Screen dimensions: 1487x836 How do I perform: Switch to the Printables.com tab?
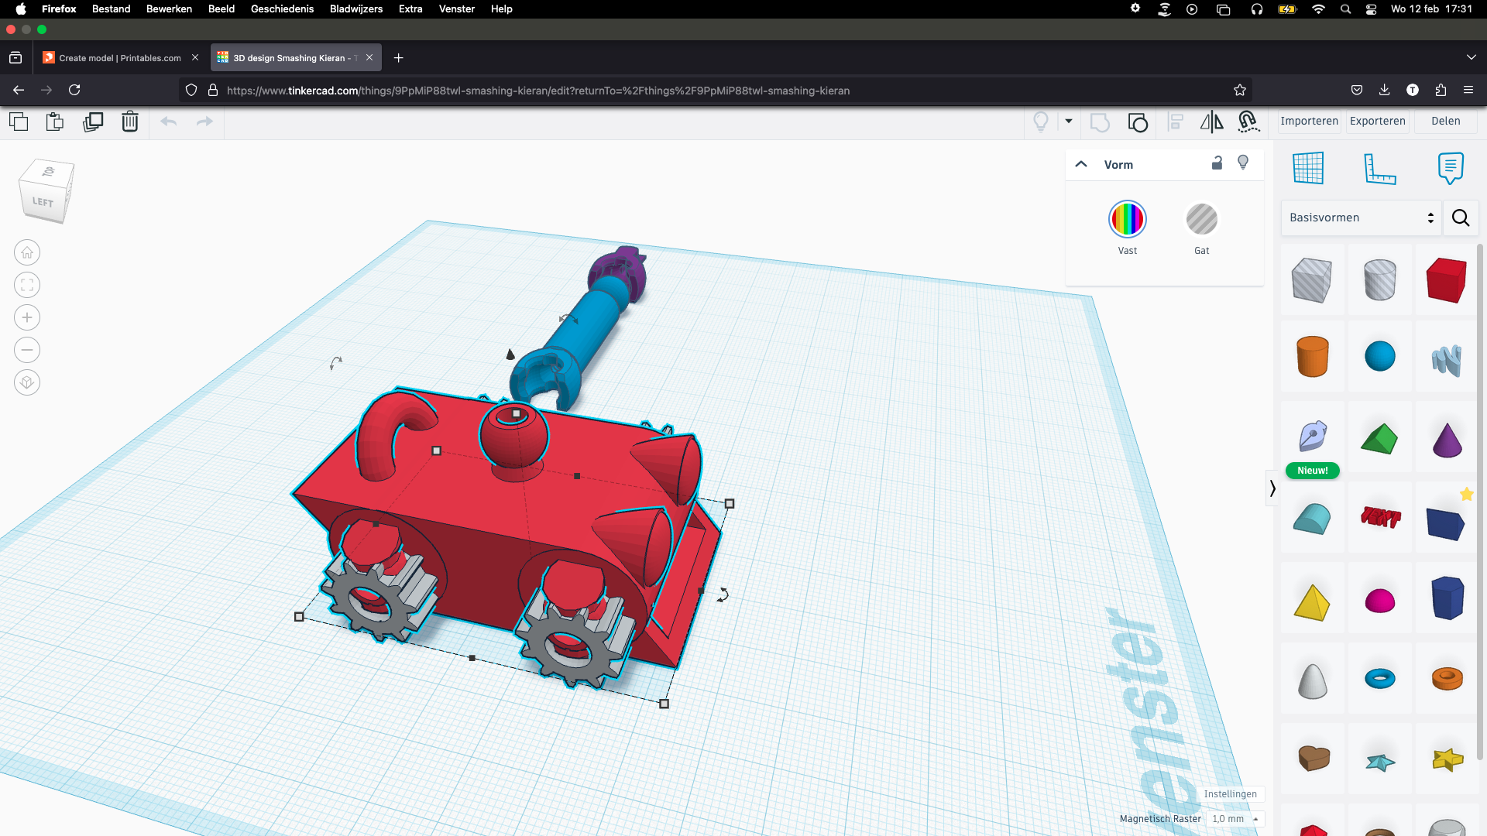point(120,57)
